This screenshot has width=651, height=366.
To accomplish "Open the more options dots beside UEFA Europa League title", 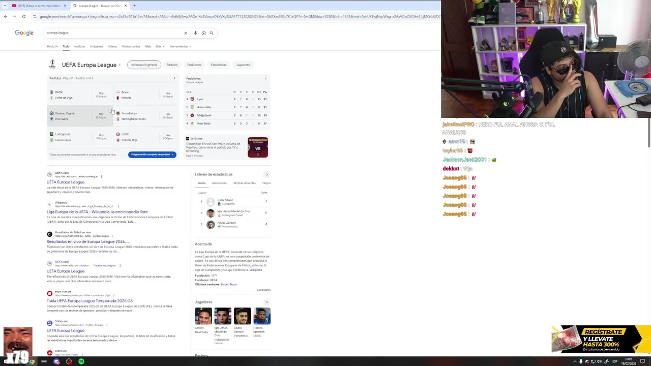I will point(120,65).
